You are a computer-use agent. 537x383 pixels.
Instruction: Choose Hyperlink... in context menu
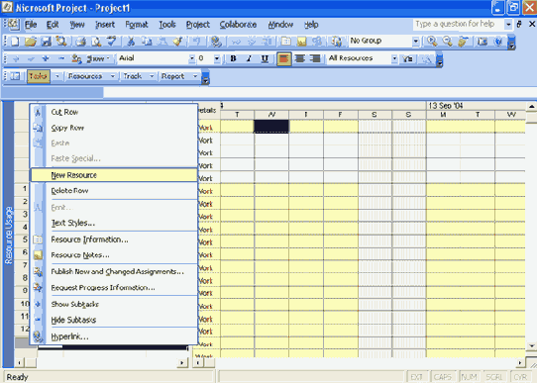114,336
